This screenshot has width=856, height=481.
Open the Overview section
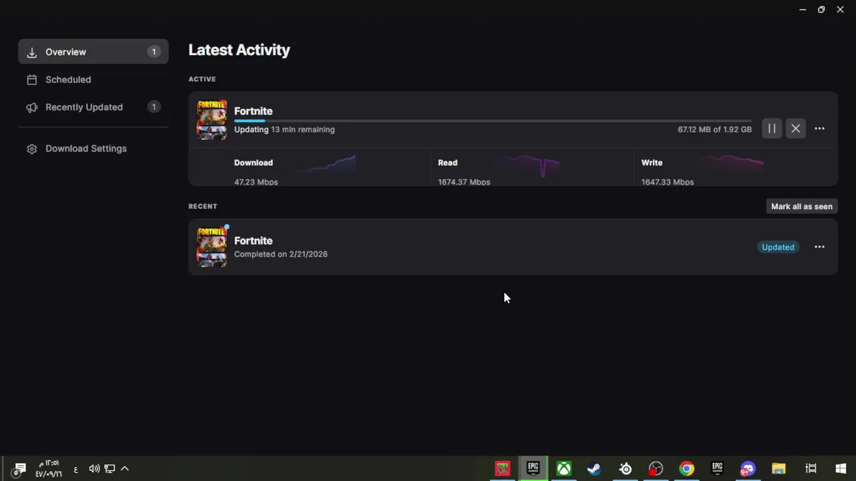94,52
